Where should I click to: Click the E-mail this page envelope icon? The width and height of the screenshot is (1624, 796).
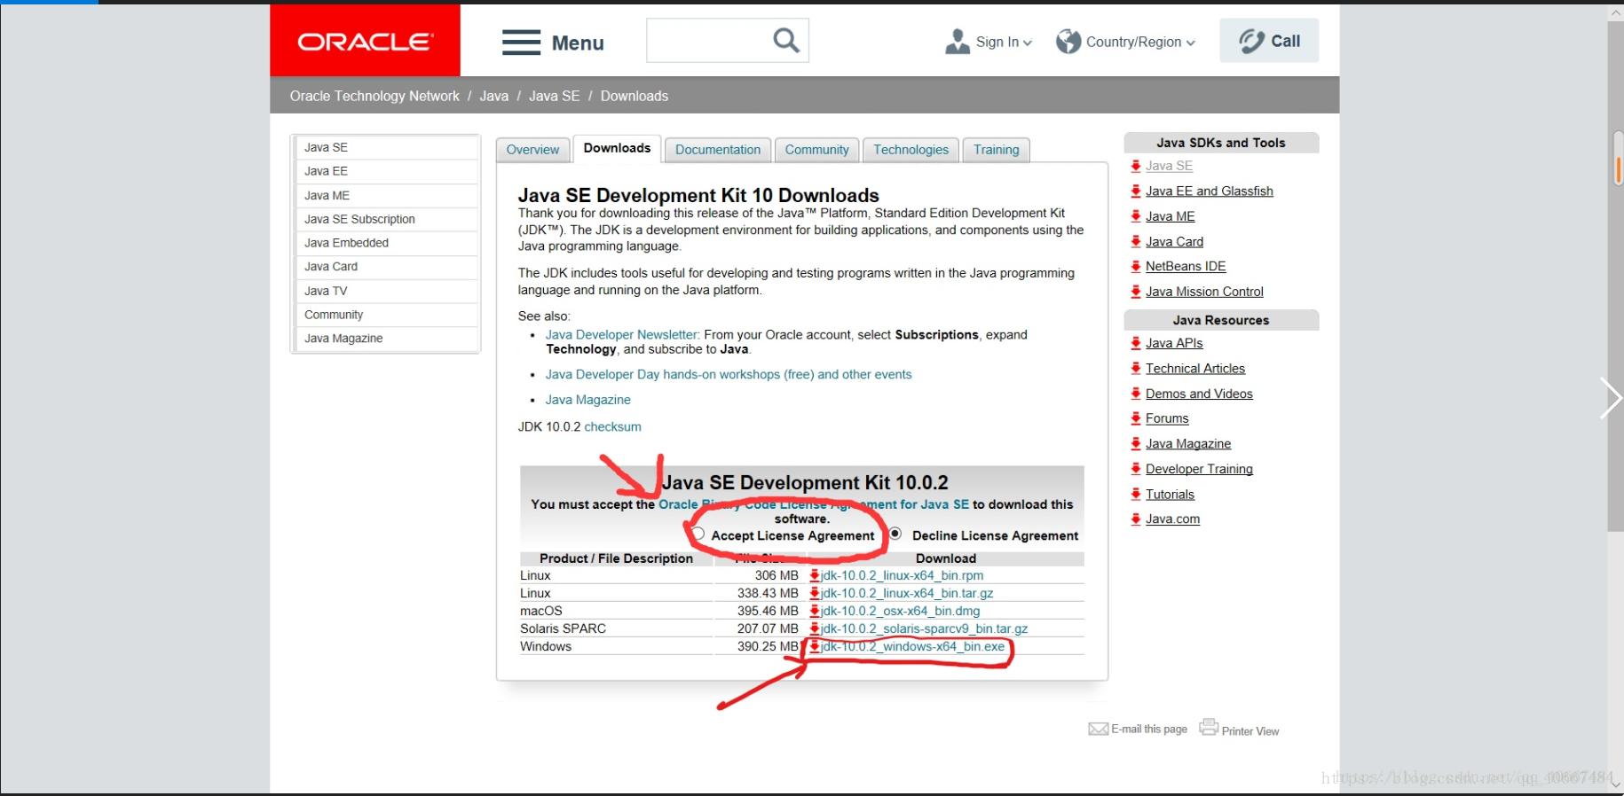[x=1099, y=729]
